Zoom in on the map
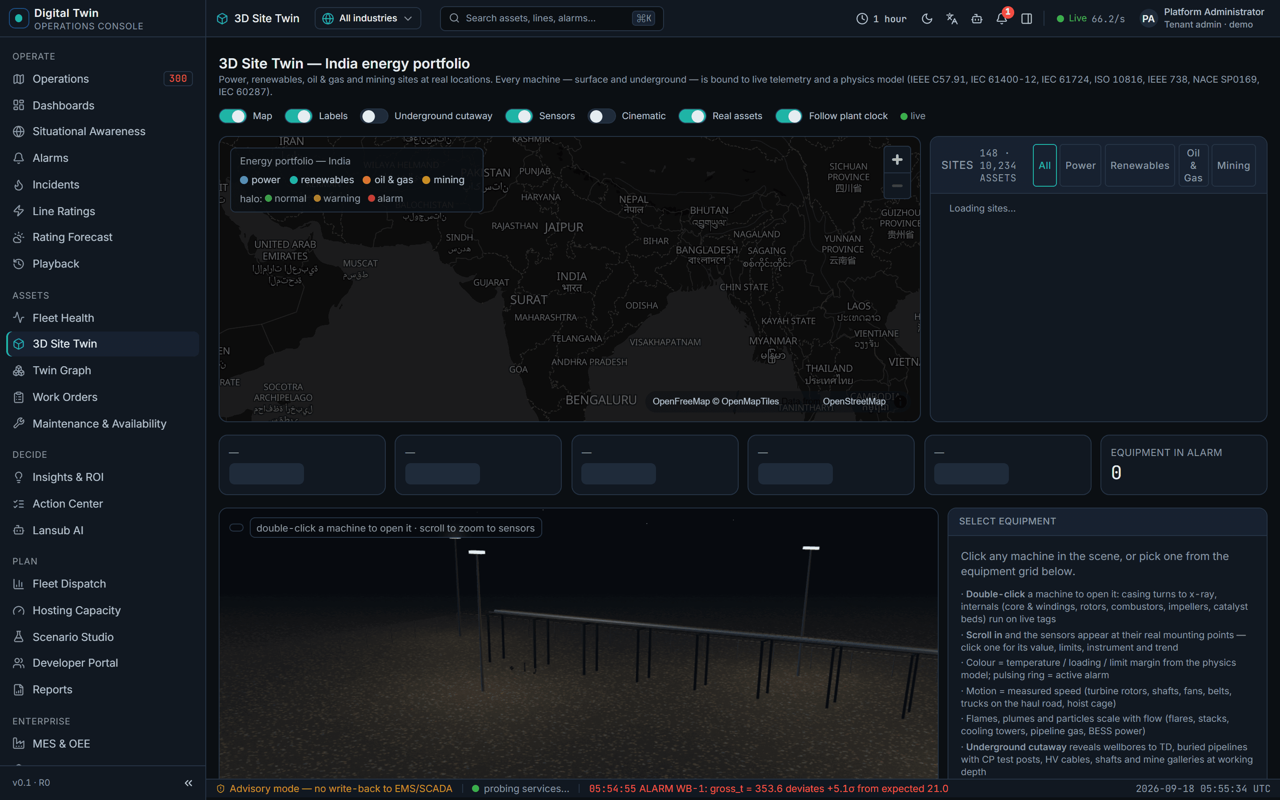 (x=897, y=159)
